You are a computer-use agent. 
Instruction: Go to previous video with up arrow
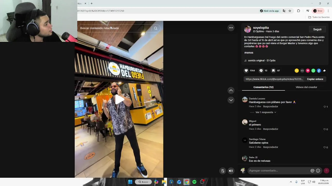[231, 90]
